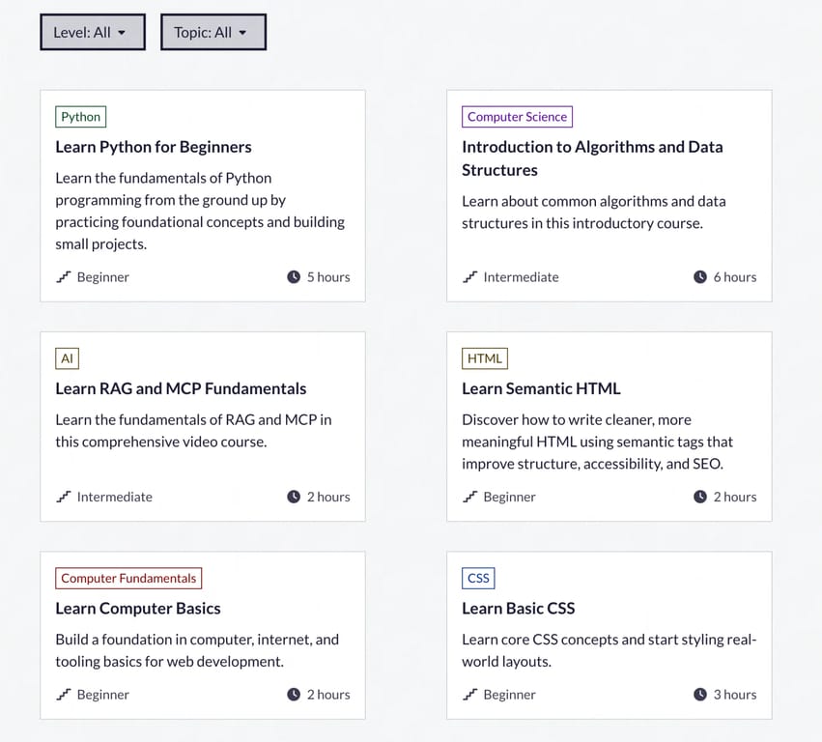Image resolution: width=822 pixels, height=742 pixels.
Task: Open the Learn Basic CSS course
Action: (519, 609)
